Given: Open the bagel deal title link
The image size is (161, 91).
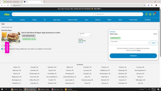Looking at the screenshot, I should coord(41,33).
